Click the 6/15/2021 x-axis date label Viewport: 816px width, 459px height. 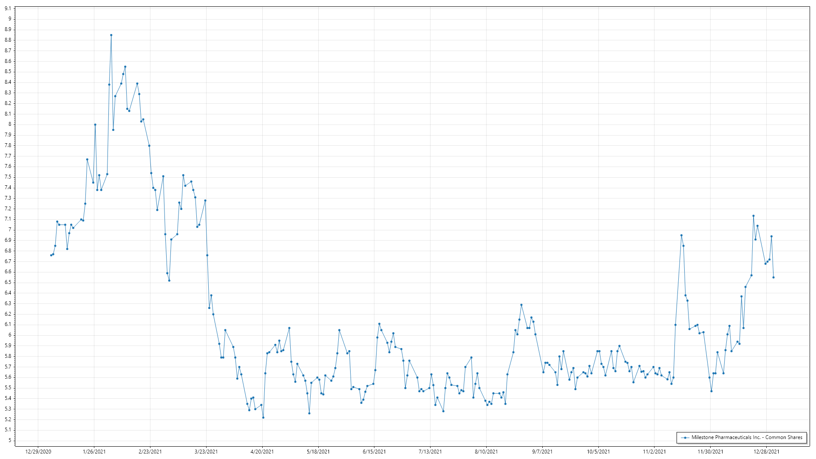[x=374, y=452]
